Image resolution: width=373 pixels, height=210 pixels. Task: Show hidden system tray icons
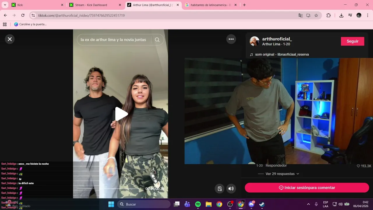click(x=308, y=204)
